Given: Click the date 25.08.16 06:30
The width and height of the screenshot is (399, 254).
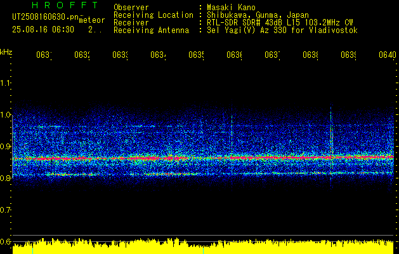Looking at the screenshot, I should pos(43,30).
